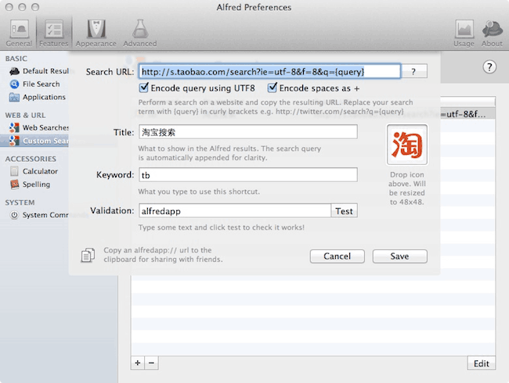Show the Usage statistics tab

click(464, 33)
